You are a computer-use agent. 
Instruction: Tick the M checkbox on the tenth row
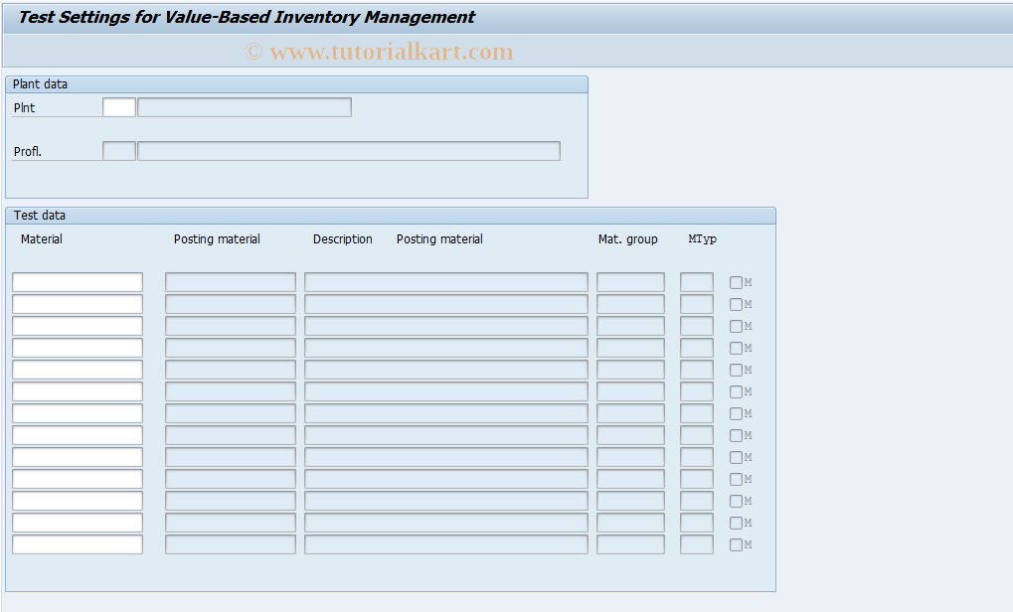tap(736, 479)
